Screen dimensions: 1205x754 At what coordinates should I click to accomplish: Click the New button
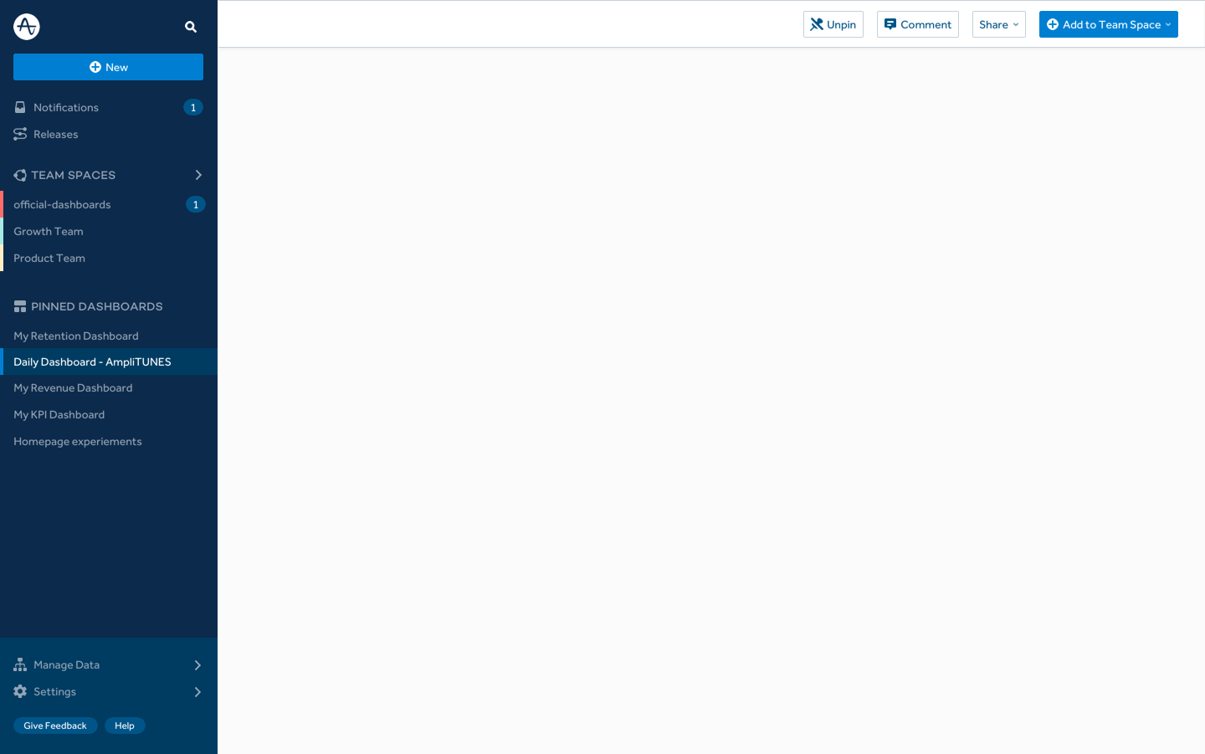pos(108,67)
